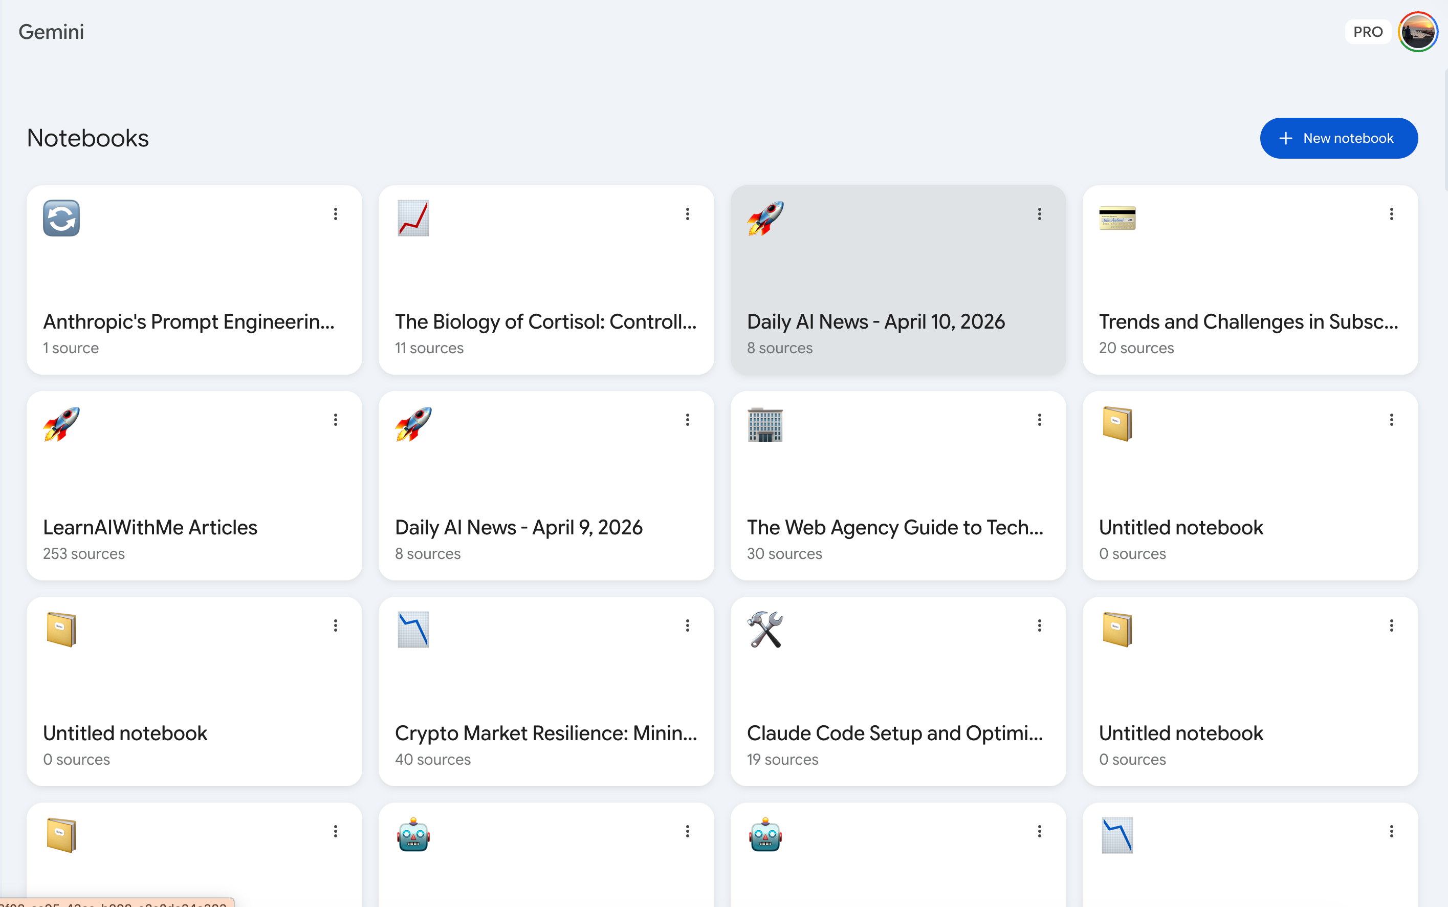Click the New notebook button
The width and height of the screenshot is (1448, 907).
[1339, 139]
